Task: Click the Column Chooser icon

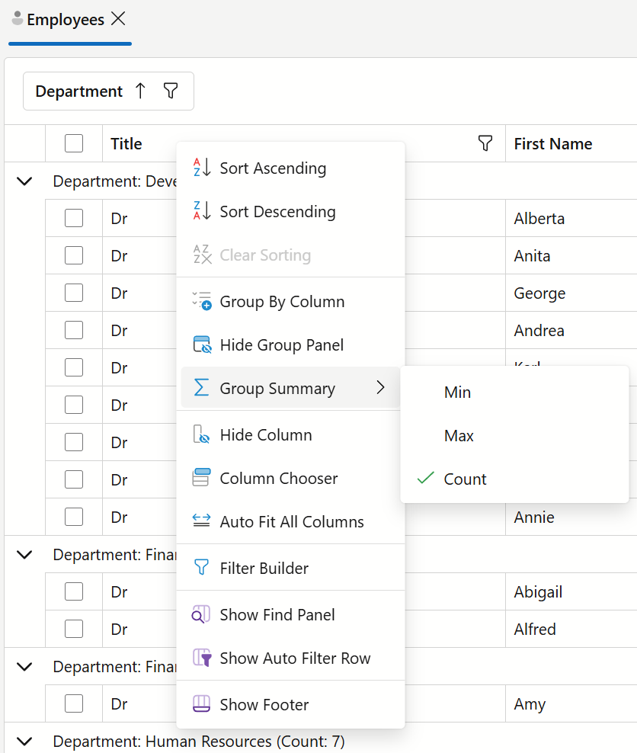Action: pyautogui.click(x=201, y=478)
